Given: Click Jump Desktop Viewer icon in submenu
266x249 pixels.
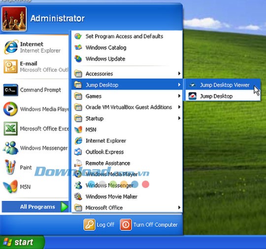Looking at the screenshot, I should 193,85.
